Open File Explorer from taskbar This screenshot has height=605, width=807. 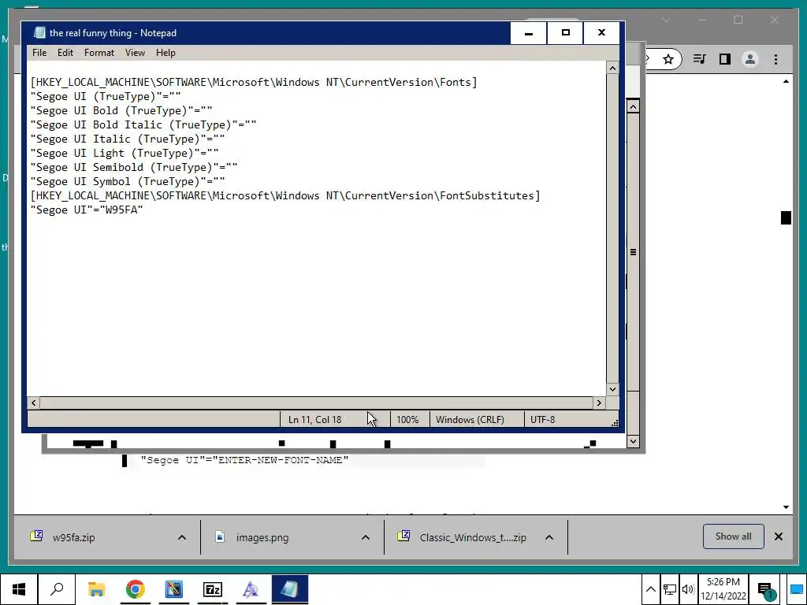pyautogui.click(x=96, y=589)
